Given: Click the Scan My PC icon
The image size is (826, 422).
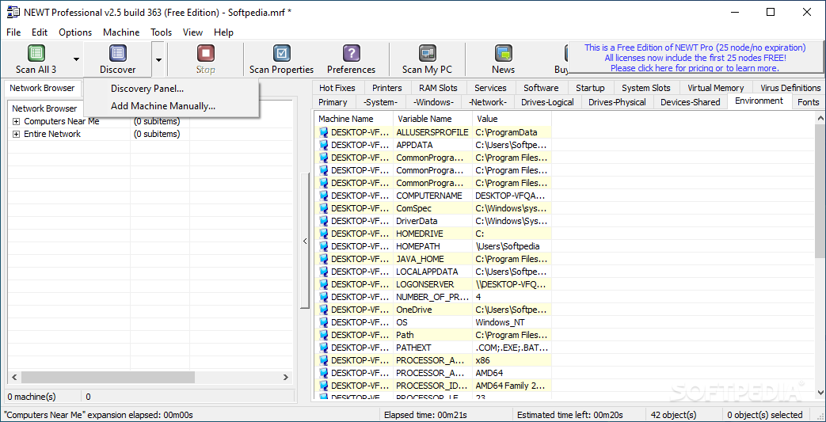Looking at the screenshot, I should coord(427,53).
